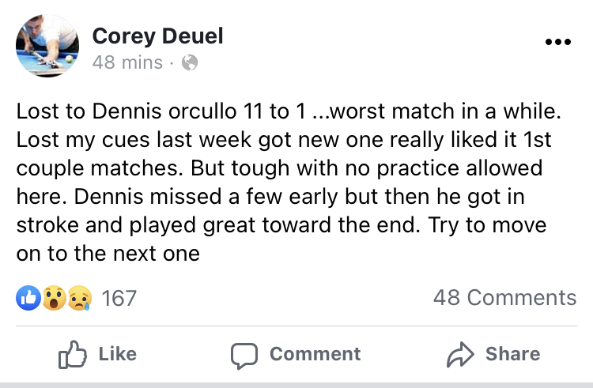
Task: Click the surprised wow reaction emoji
Action: (54, 297)
